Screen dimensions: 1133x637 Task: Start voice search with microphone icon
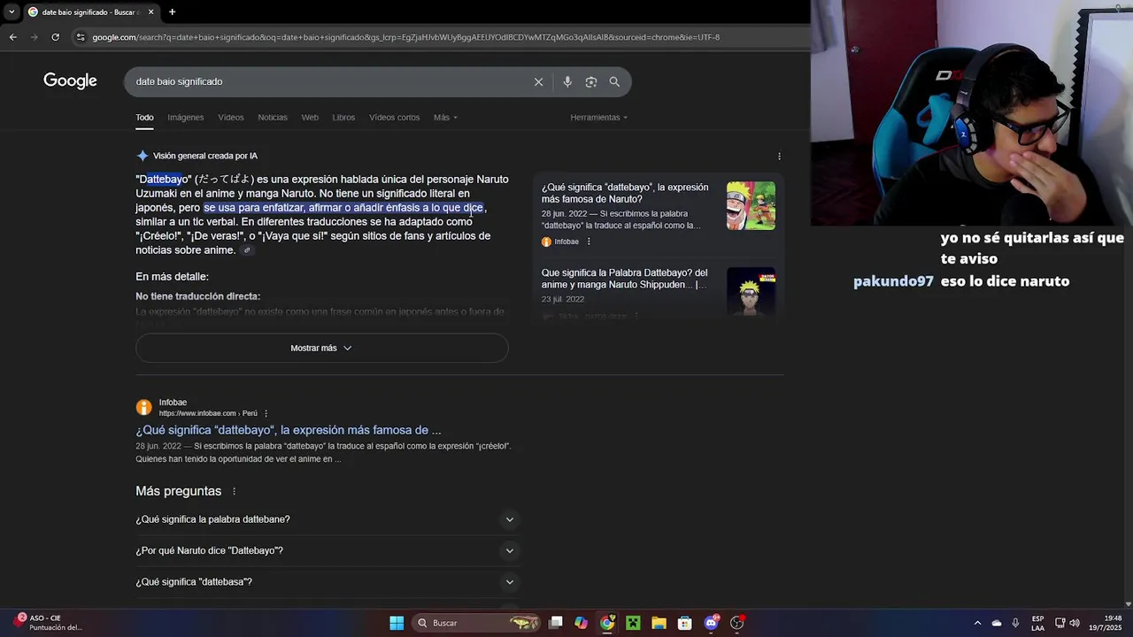[567, 81]
